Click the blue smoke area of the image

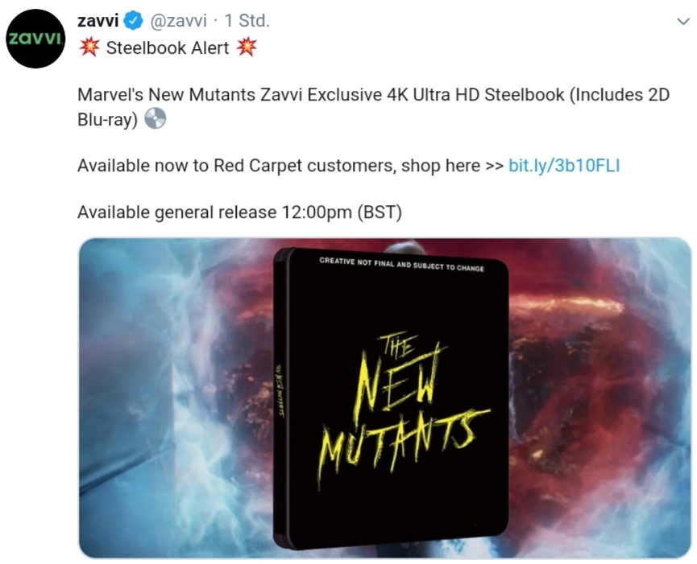pyautogui.click(x=169, y=399)
